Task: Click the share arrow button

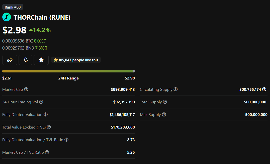Action: point(10,60)
